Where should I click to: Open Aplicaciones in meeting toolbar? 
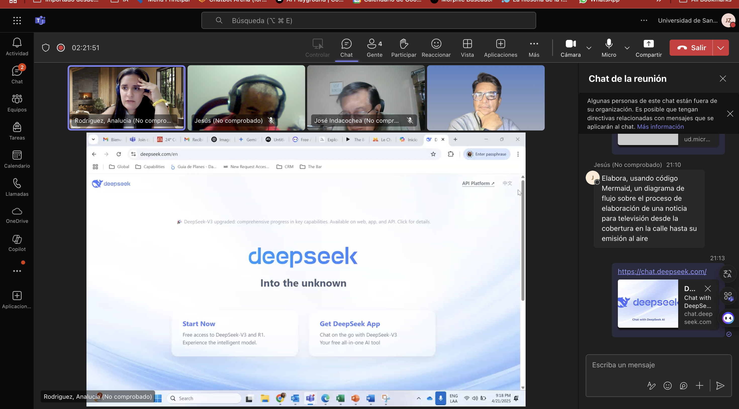pos(501,48)
